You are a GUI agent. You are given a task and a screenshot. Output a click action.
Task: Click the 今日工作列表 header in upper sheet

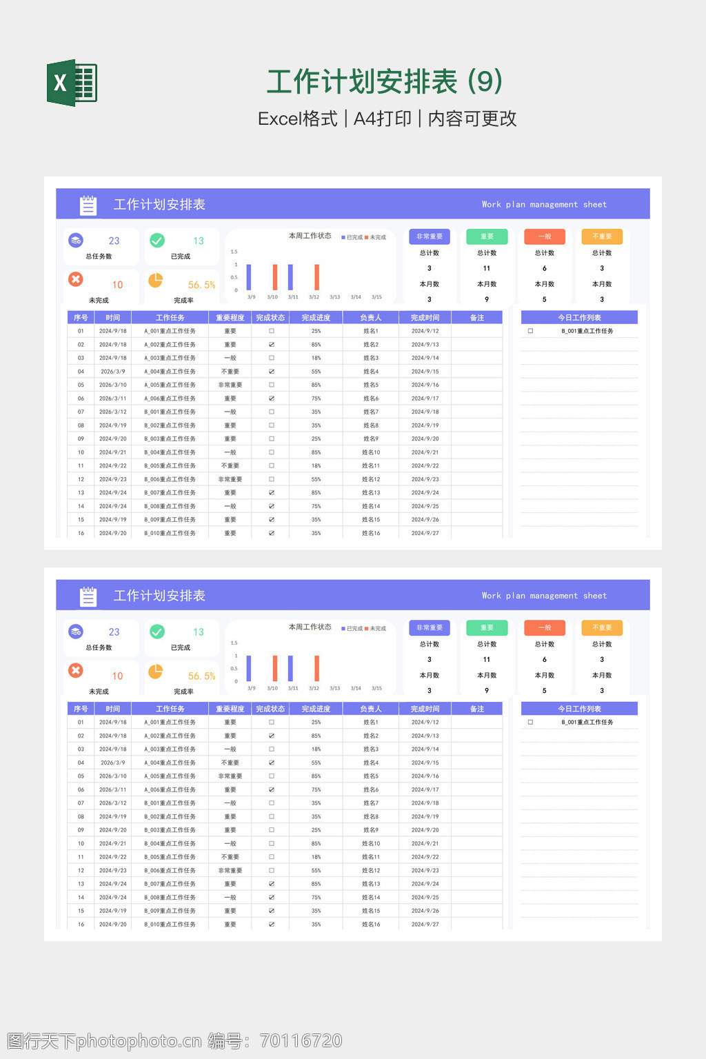(579, 318)
